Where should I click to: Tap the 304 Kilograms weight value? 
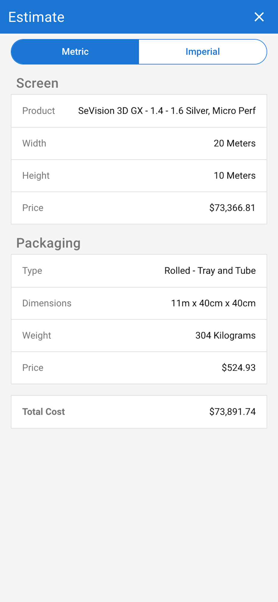(225, 335)
